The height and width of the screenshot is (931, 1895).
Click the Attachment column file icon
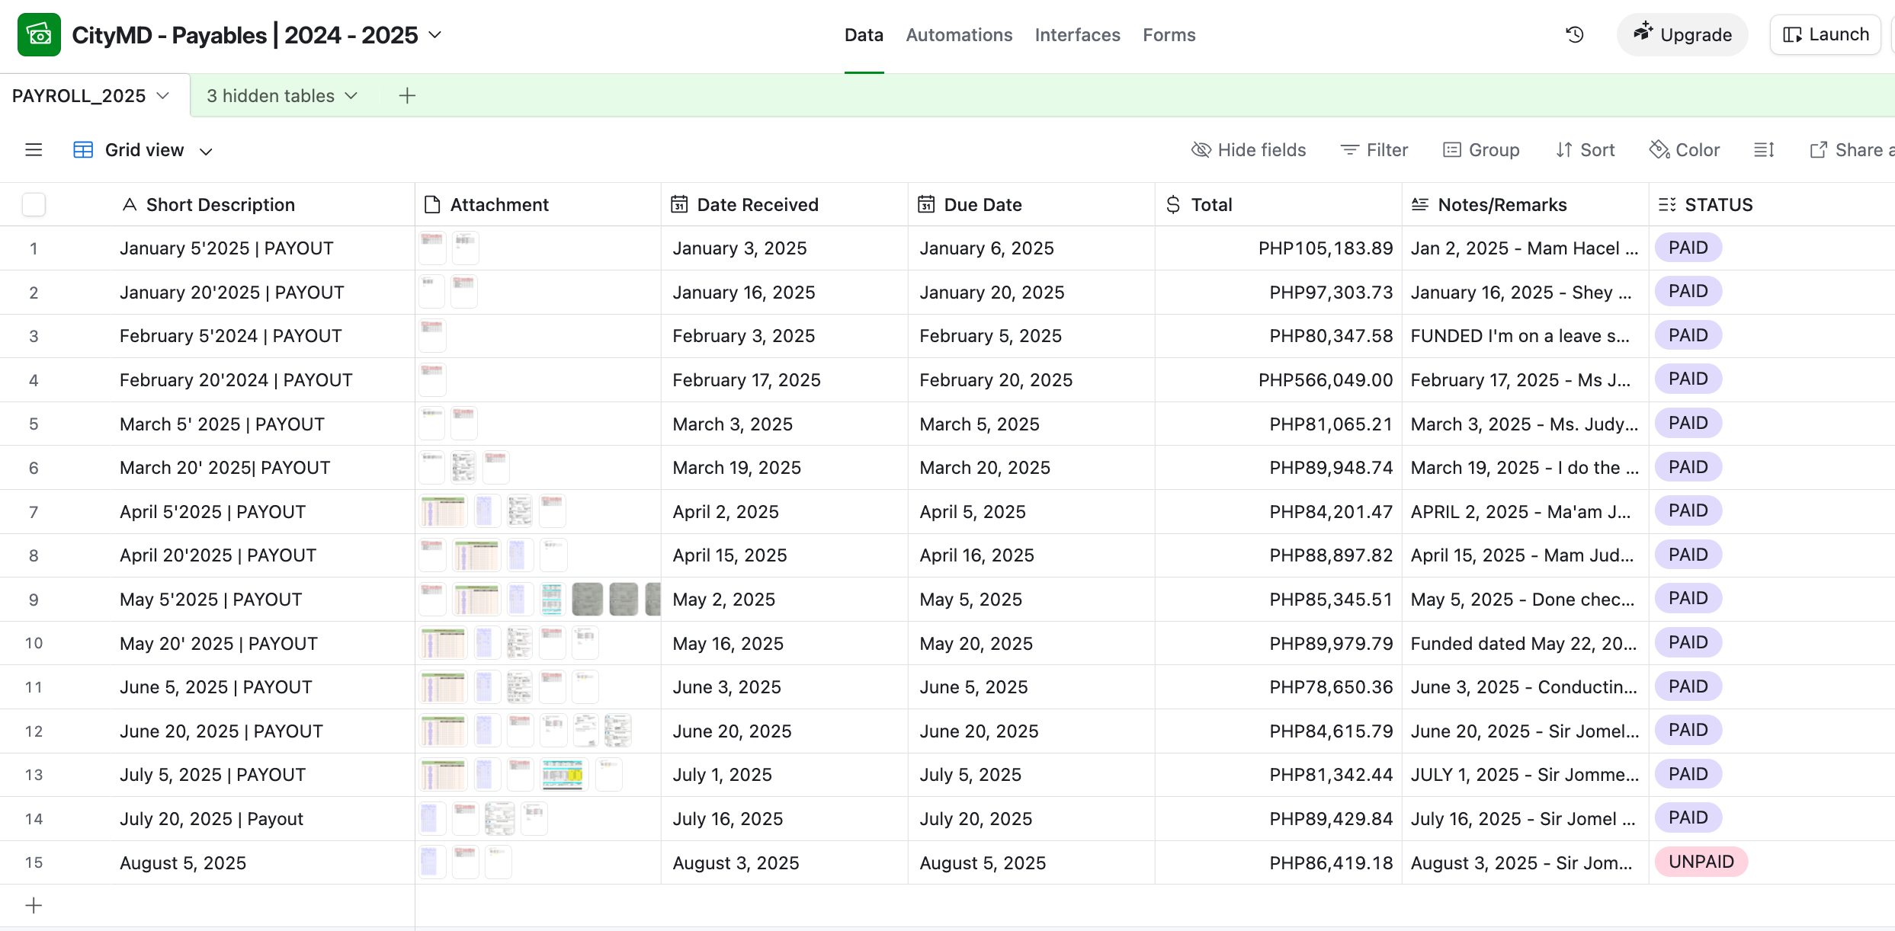[432, 205]
